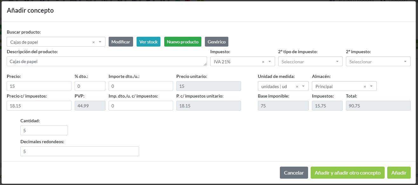Expand the Almacén dropdown arrow
The width and height of the screenshot is (418, 185).
(x=371, y=86)
